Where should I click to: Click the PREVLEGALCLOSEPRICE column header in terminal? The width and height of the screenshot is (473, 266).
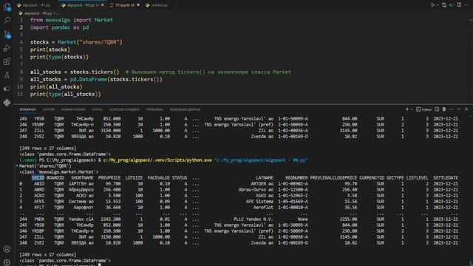coord(333,177)
